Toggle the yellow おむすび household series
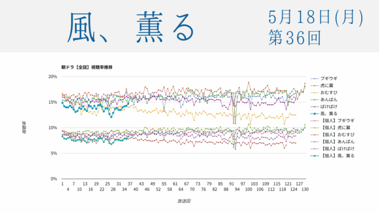 (324, 92)
